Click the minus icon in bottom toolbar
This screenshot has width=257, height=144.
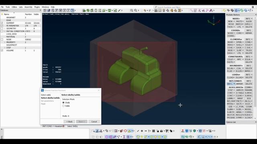tap(146, 131)
